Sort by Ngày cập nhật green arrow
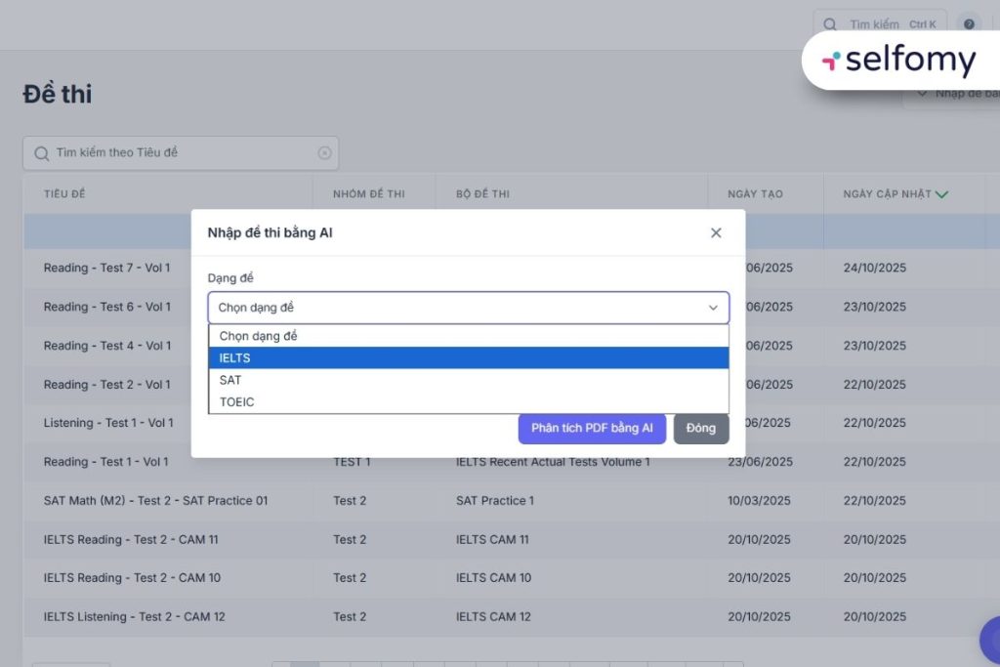 click(941, 194)
